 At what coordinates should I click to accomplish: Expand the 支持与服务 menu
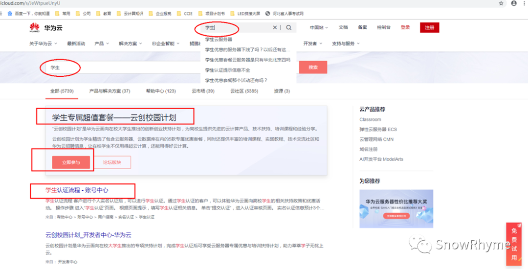coord(346,44)
